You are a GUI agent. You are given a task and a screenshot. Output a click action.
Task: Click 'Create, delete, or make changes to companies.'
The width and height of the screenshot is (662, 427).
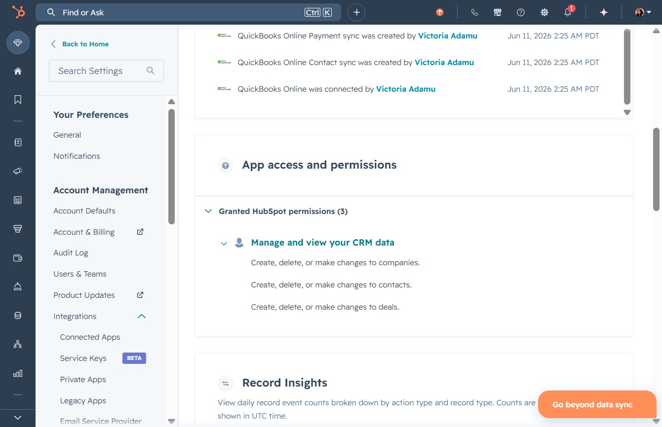(x=335, y=262)
